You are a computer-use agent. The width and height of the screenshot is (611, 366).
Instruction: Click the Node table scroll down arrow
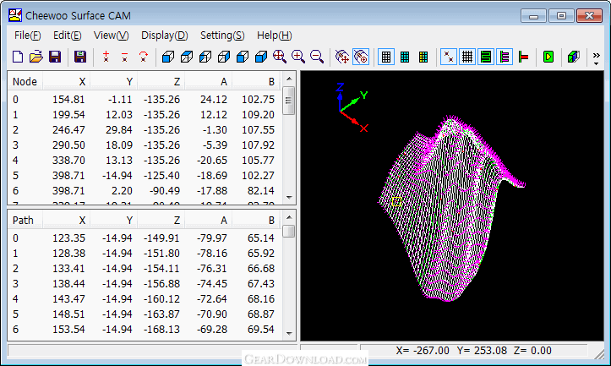(x=289, y=197)
